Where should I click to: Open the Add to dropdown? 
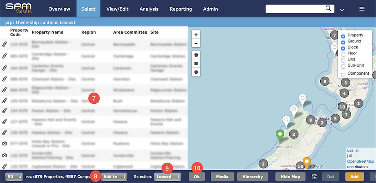click(x=114, y=177)
